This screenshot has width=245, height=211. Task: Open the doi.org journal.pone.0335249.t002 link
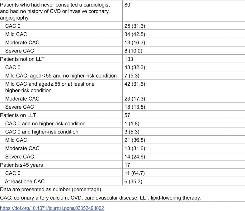click(x=52, y=208)
